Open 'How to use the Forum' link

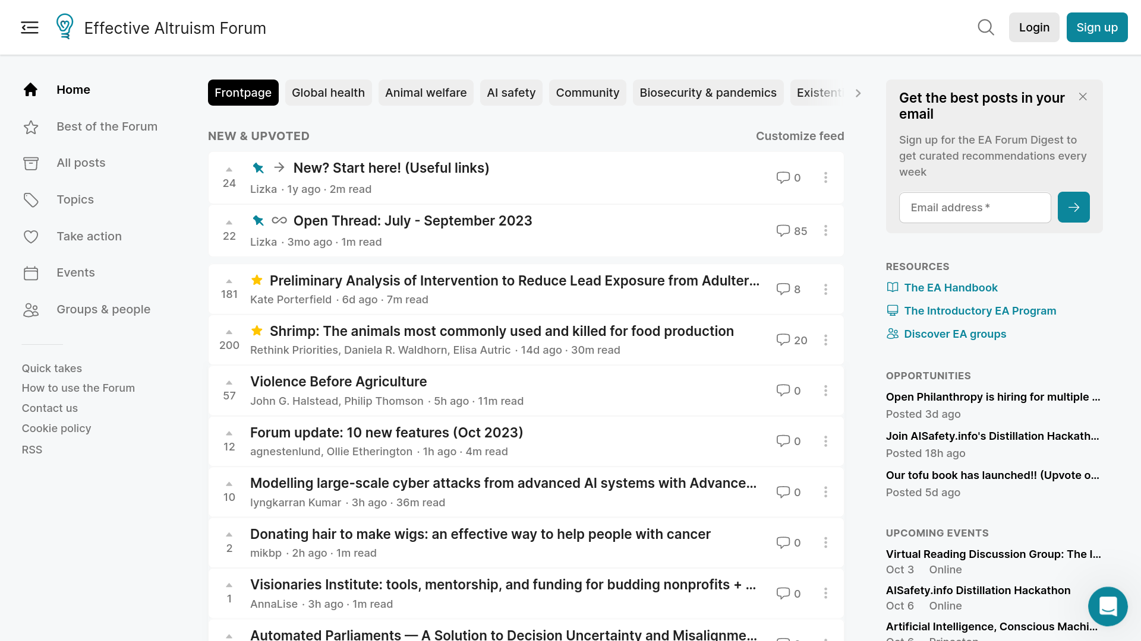point(78,388)
